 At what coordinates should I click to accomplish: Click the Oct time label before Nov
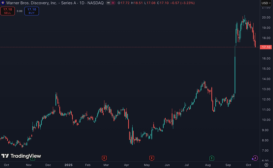(x=6, y=165)
